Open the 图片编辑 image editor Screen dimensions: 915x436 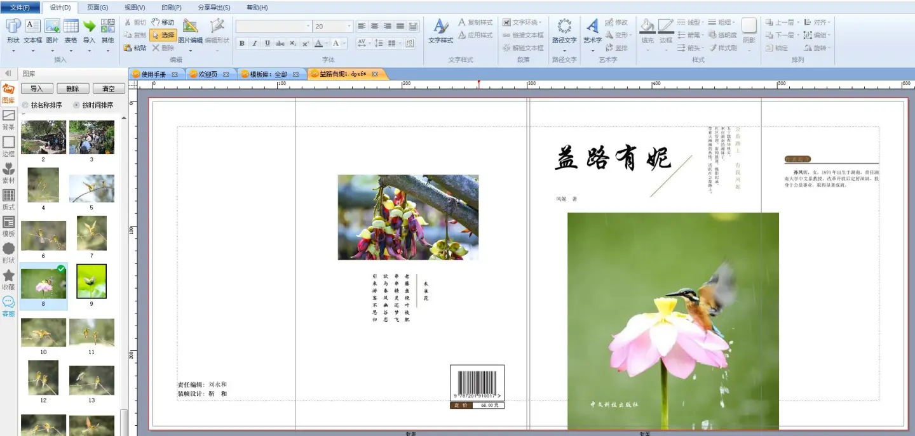190,31
